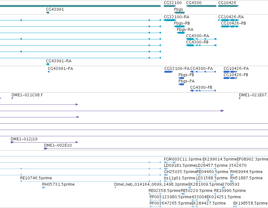This screenshot has width=268, height=208.
Task: Click Dmel_neb_014164_0699_1498.3prime alignment
Action: pyautogui.click(x=115, y=188)
